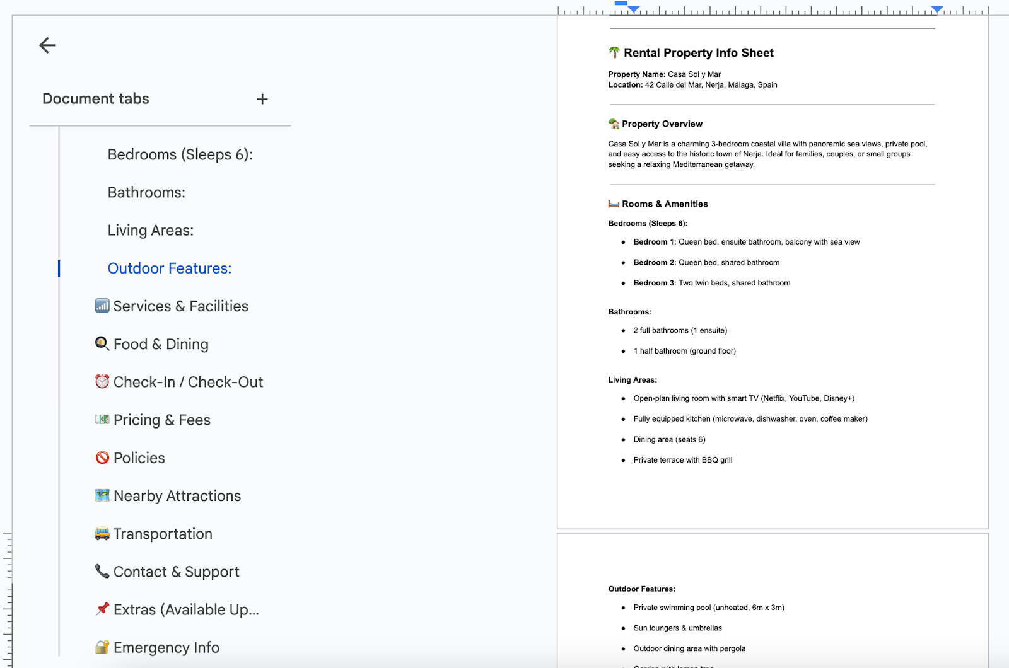Select Pricing & Fees in outline
The height and width of the screenshot is (668, 1009).
tap(153, 420)
